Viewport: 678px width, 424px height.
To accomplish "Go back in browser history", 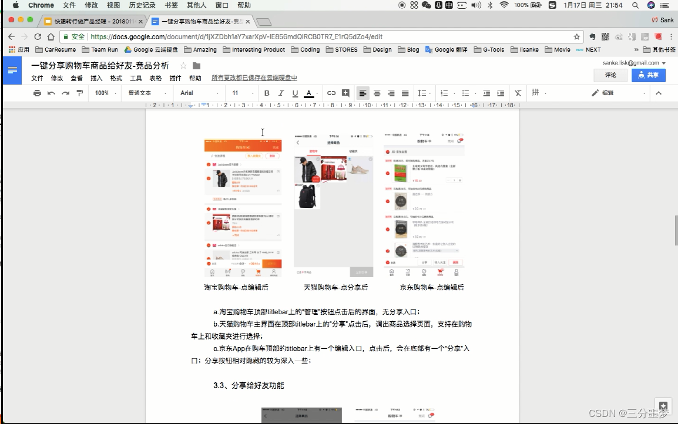I will coord(12,37).
